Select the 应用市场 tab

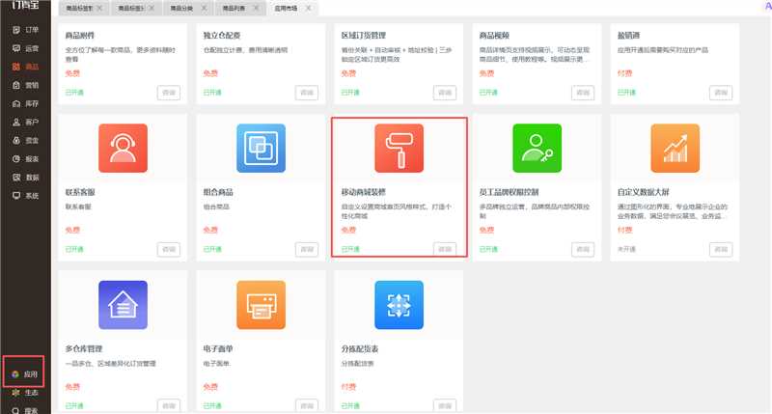click(286, 9)
